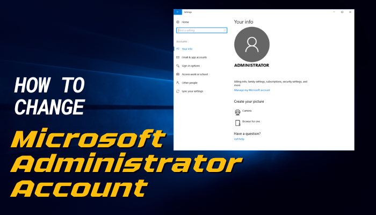Screen dimensions: 376x215
Task: Focus the Find a setting search box
Action: click(x=201, y=31)
